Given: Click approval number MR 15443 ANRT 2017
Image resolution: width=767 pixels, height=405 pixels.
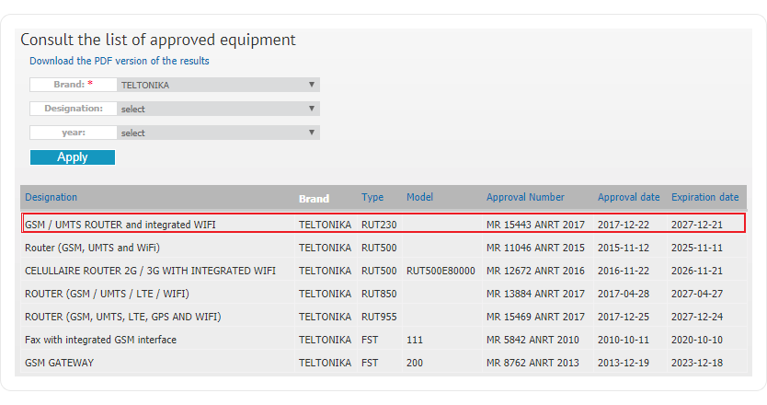Looking at the screenshot, I should tap(535, 224).
